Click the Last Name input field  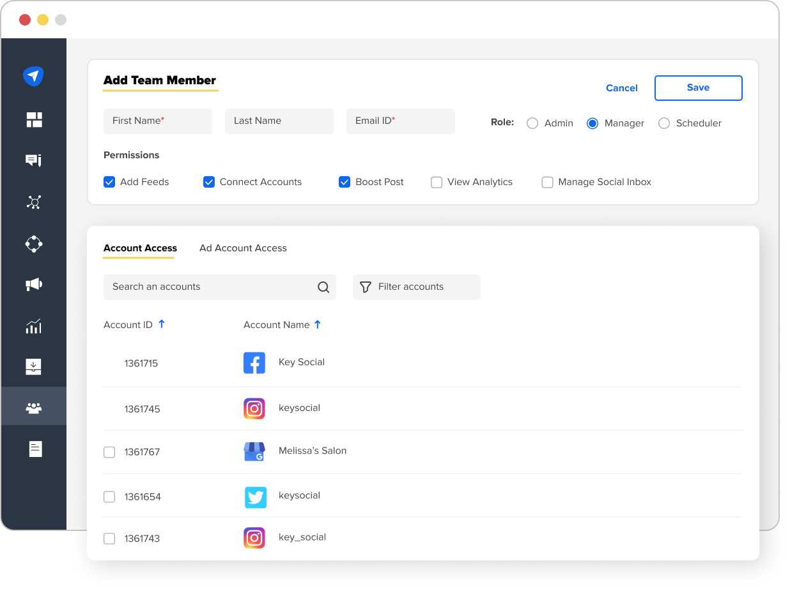(279, 121)
